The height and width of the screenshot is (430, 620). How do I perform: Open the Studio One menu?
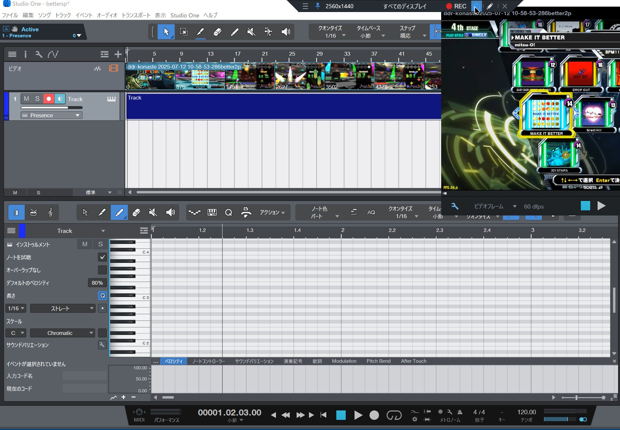click(x=185, y=15)
